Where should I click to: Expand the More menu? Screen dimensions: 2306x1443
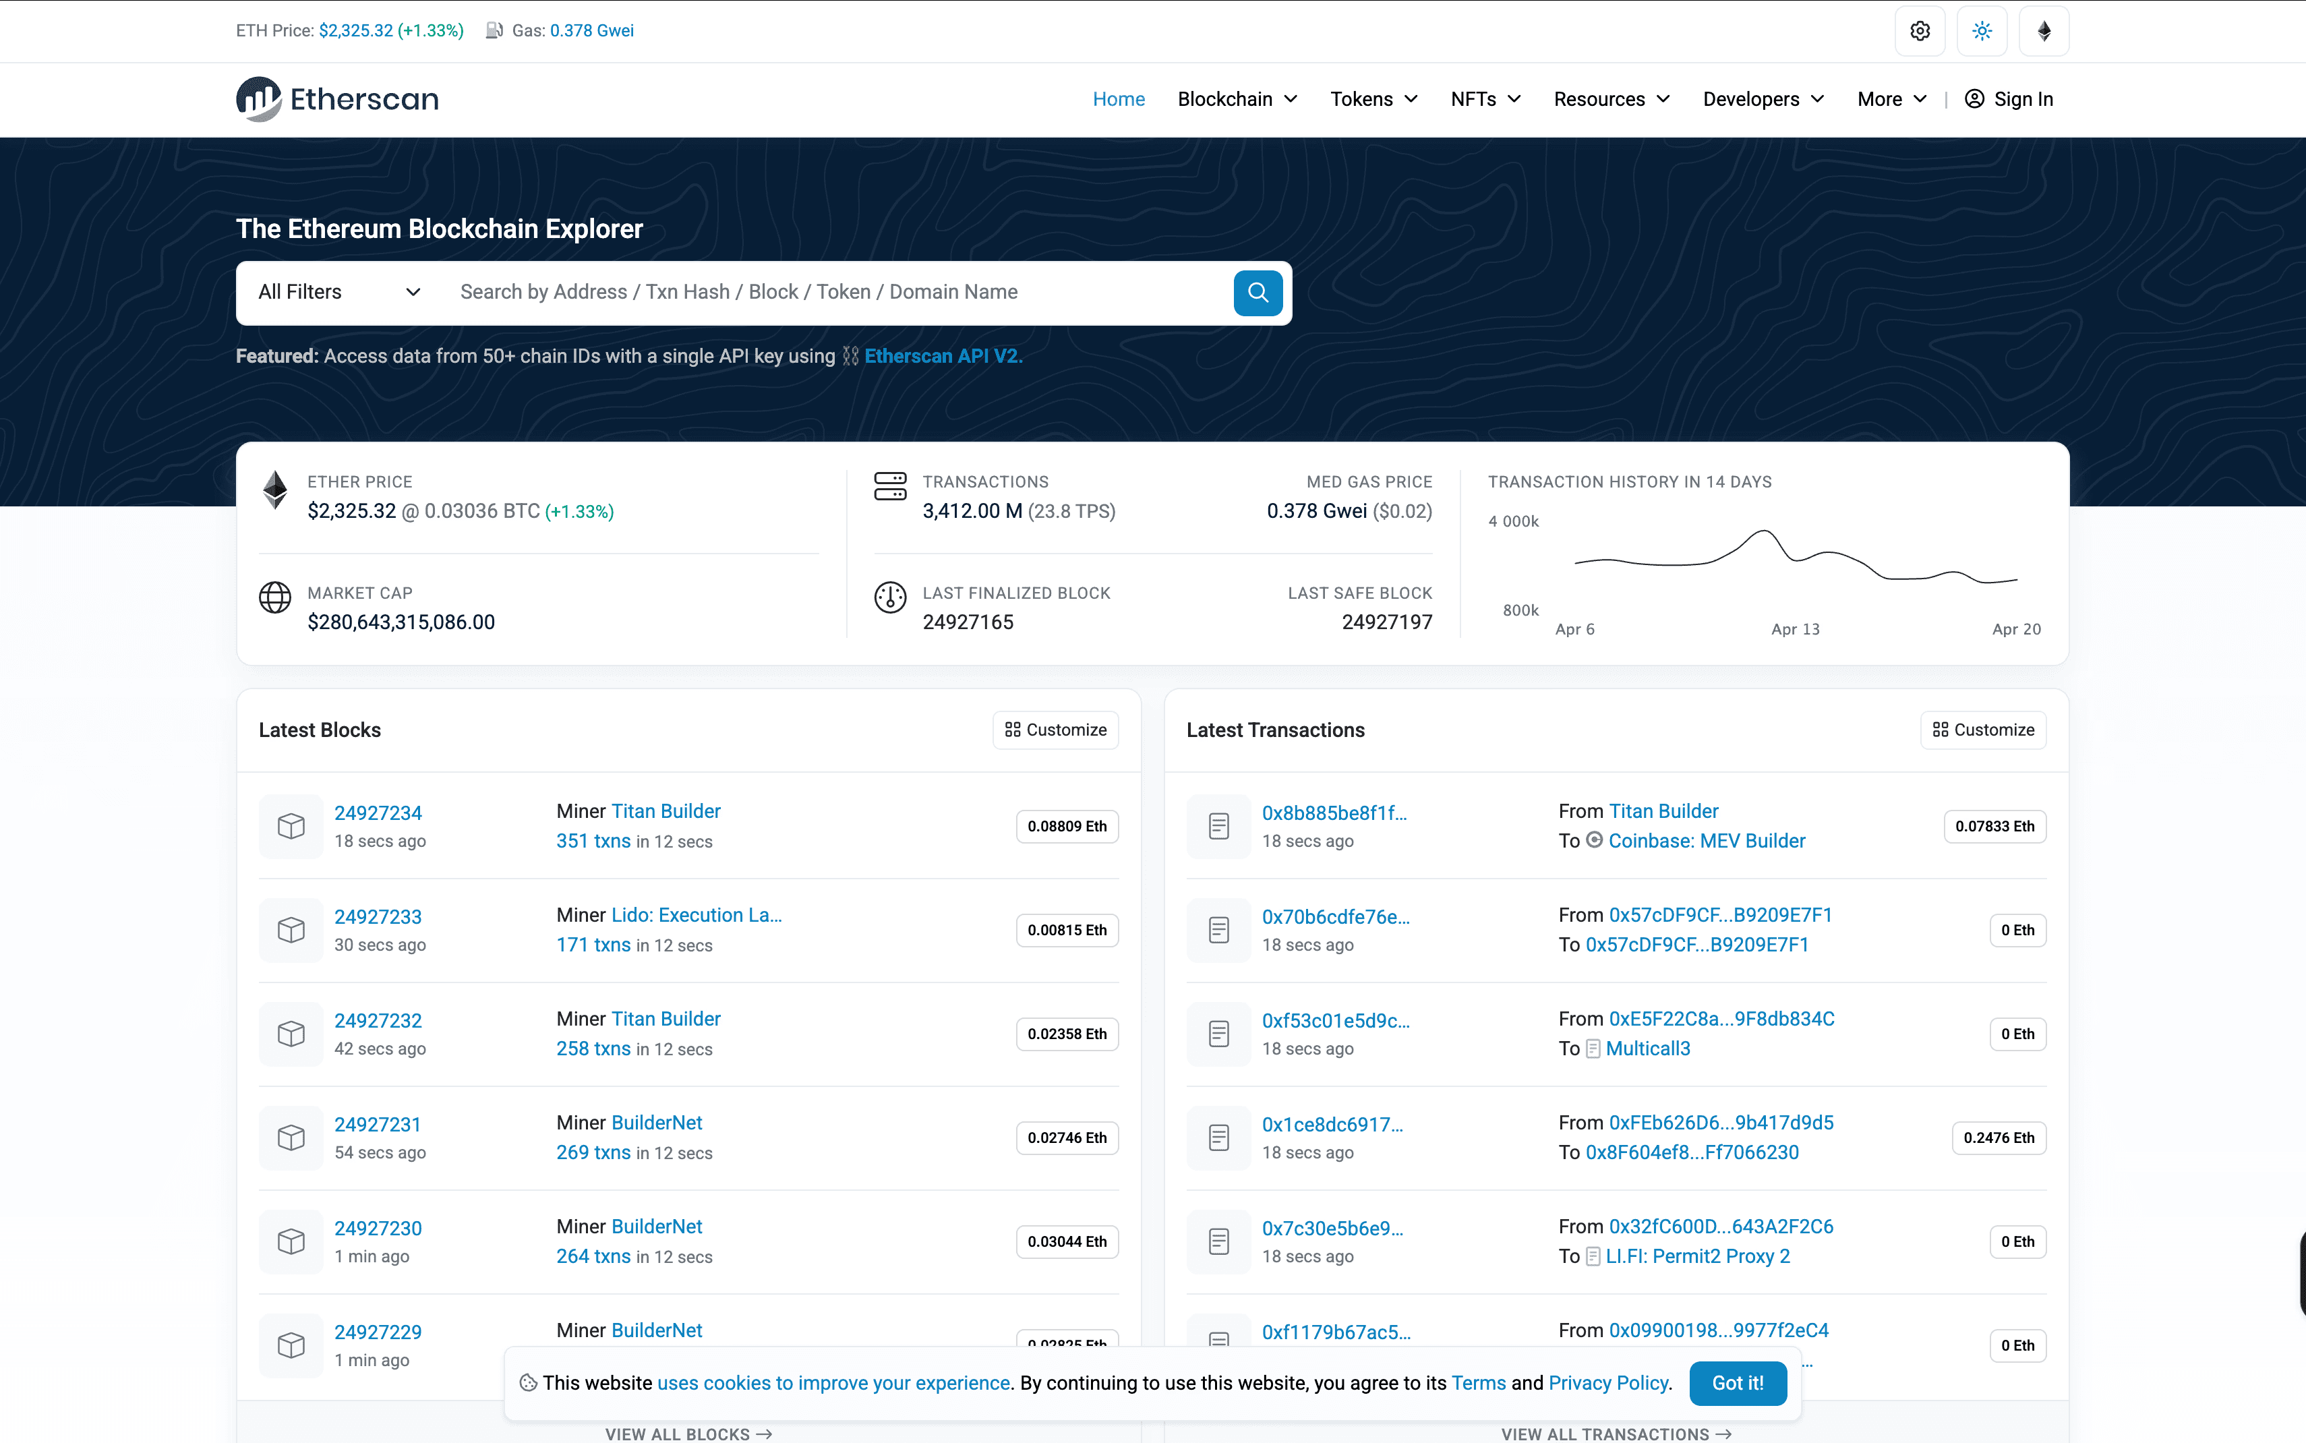[x=1892, y=99]
